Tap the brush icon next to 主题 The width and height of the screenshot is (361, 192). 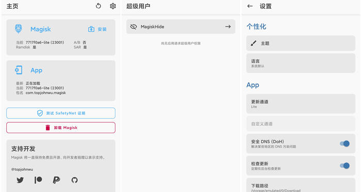tap(254, 43)
